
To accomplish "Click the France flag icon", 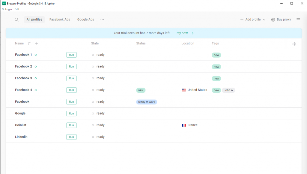I will tap(184, 125).
